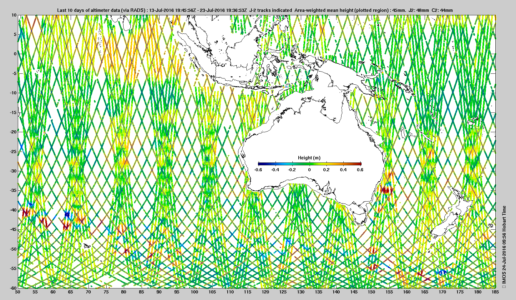Viewport: 516px width, 300px height.
Task: Click "J-2 tracks indicated" in the title
Action: pyautogui.click(x=271, y=10)
